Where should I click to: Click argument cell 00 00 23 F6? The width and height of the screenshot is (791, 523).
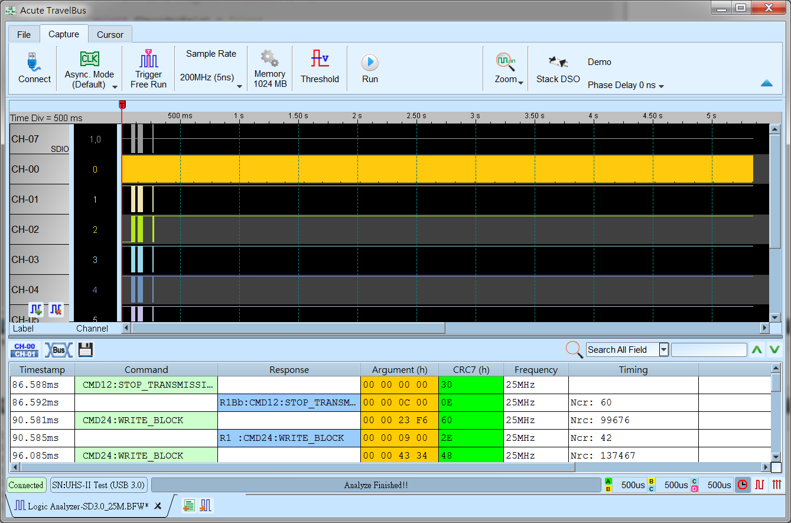(x=399, y=420)
